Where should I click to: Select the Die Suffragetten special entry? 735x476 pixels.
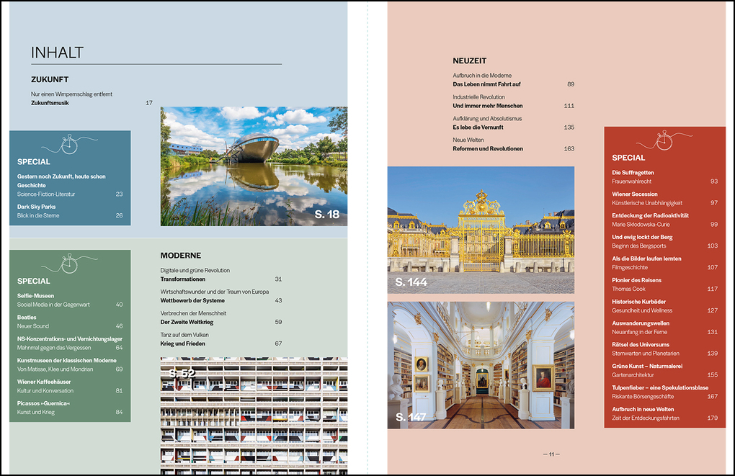point(633,173)
